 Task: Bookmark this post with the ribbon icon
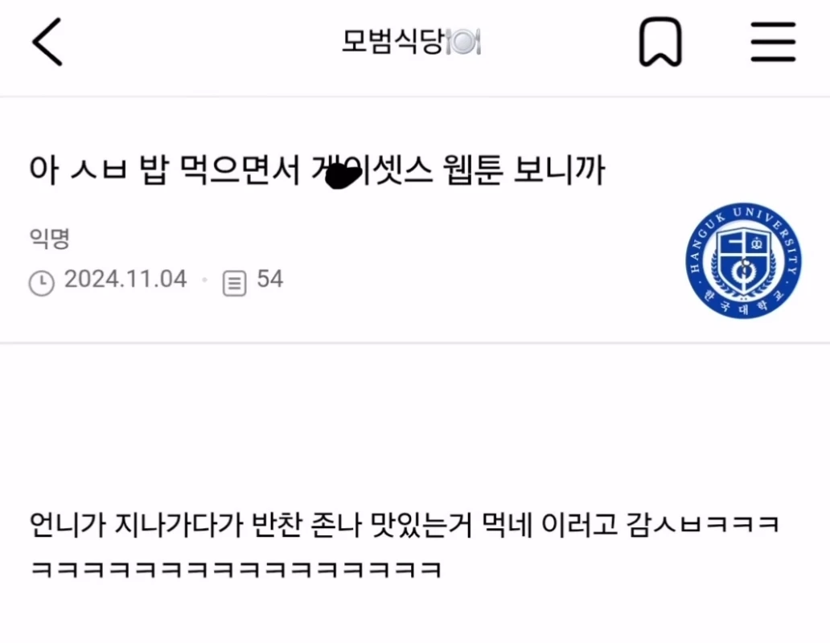[x=660, y=42]
